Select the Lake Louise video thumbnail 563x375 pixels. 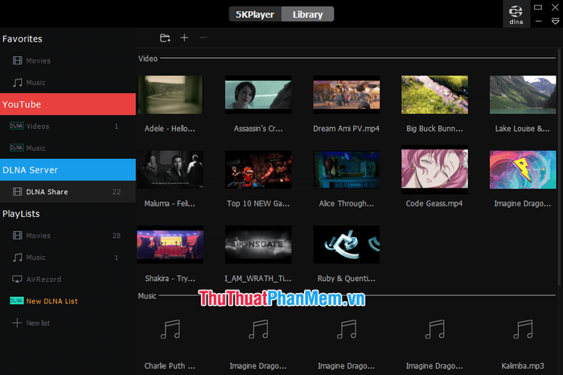tap(523, 95)
